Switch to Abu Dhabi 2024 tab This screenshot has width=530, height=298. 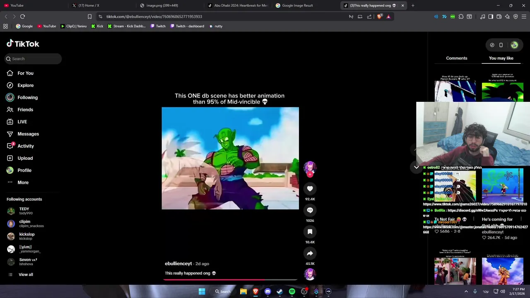(238, 5)
